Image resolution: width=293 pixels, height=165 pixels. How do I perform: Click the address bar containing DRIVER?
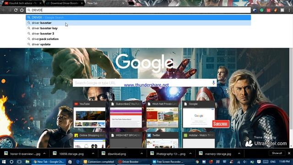pos(138,10)
